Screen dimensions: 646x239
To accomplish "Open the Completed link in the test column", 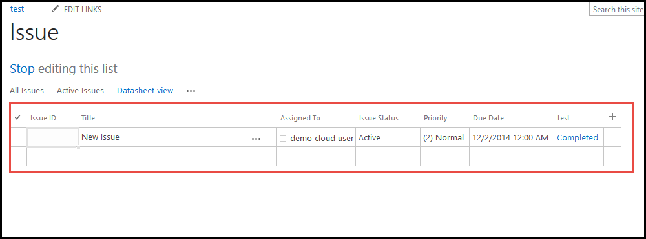I will click(x=578, y=138).
